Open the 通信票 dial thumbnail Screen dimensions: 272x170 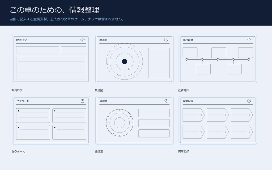coord(134,120)
